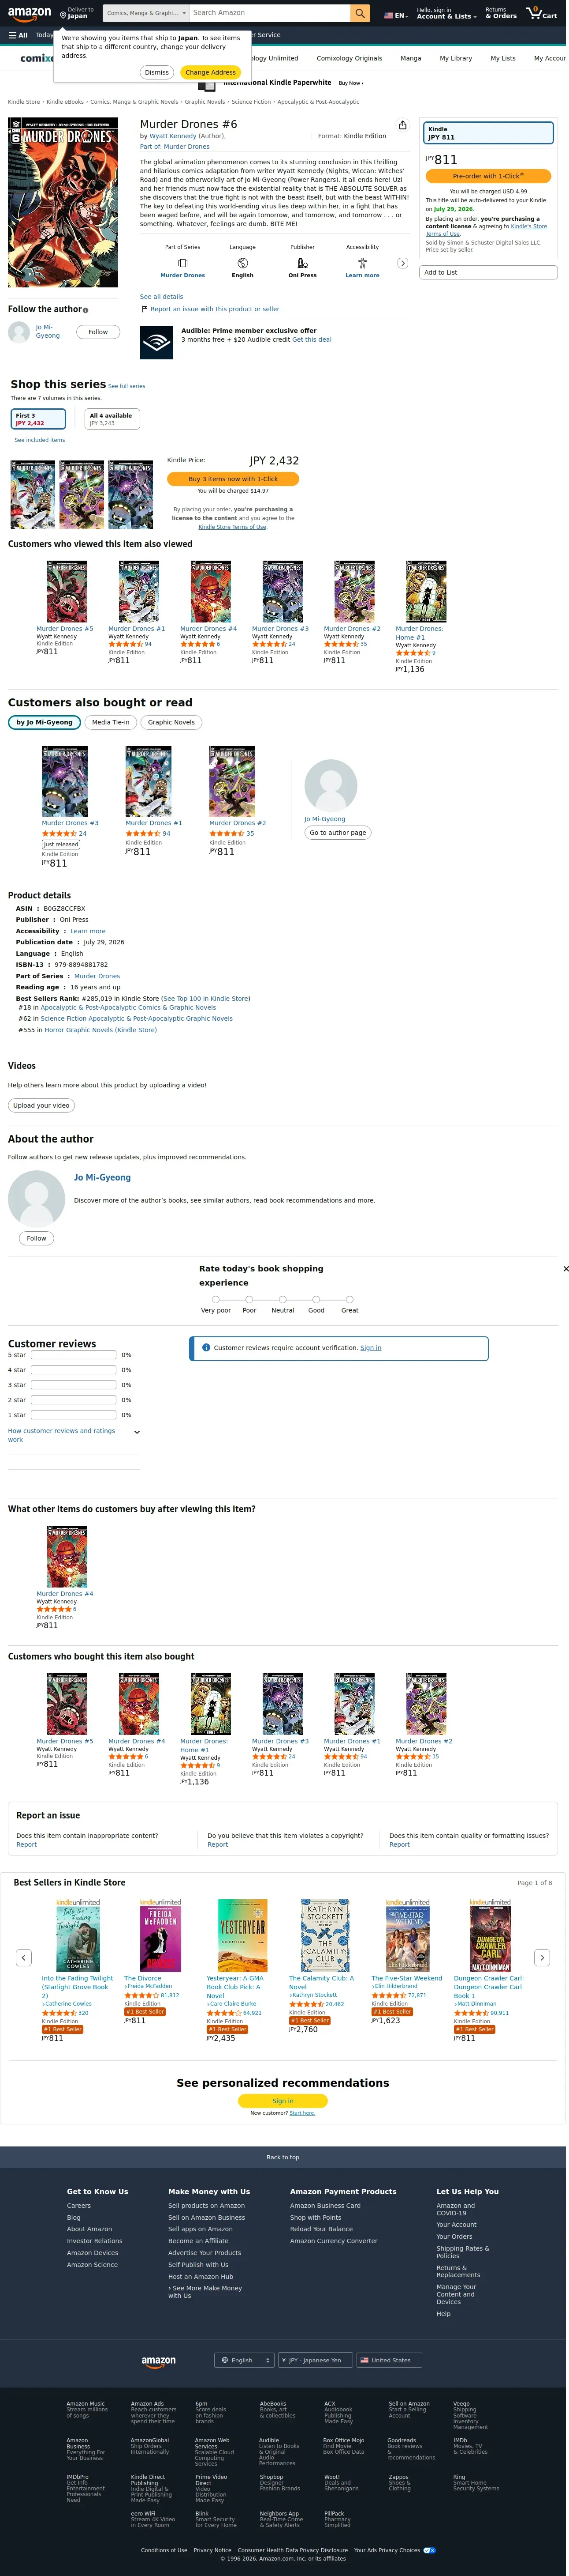This screenshot has width=569, height=2576.
Task: Click the Part of Series book icon
Action: 182,263
